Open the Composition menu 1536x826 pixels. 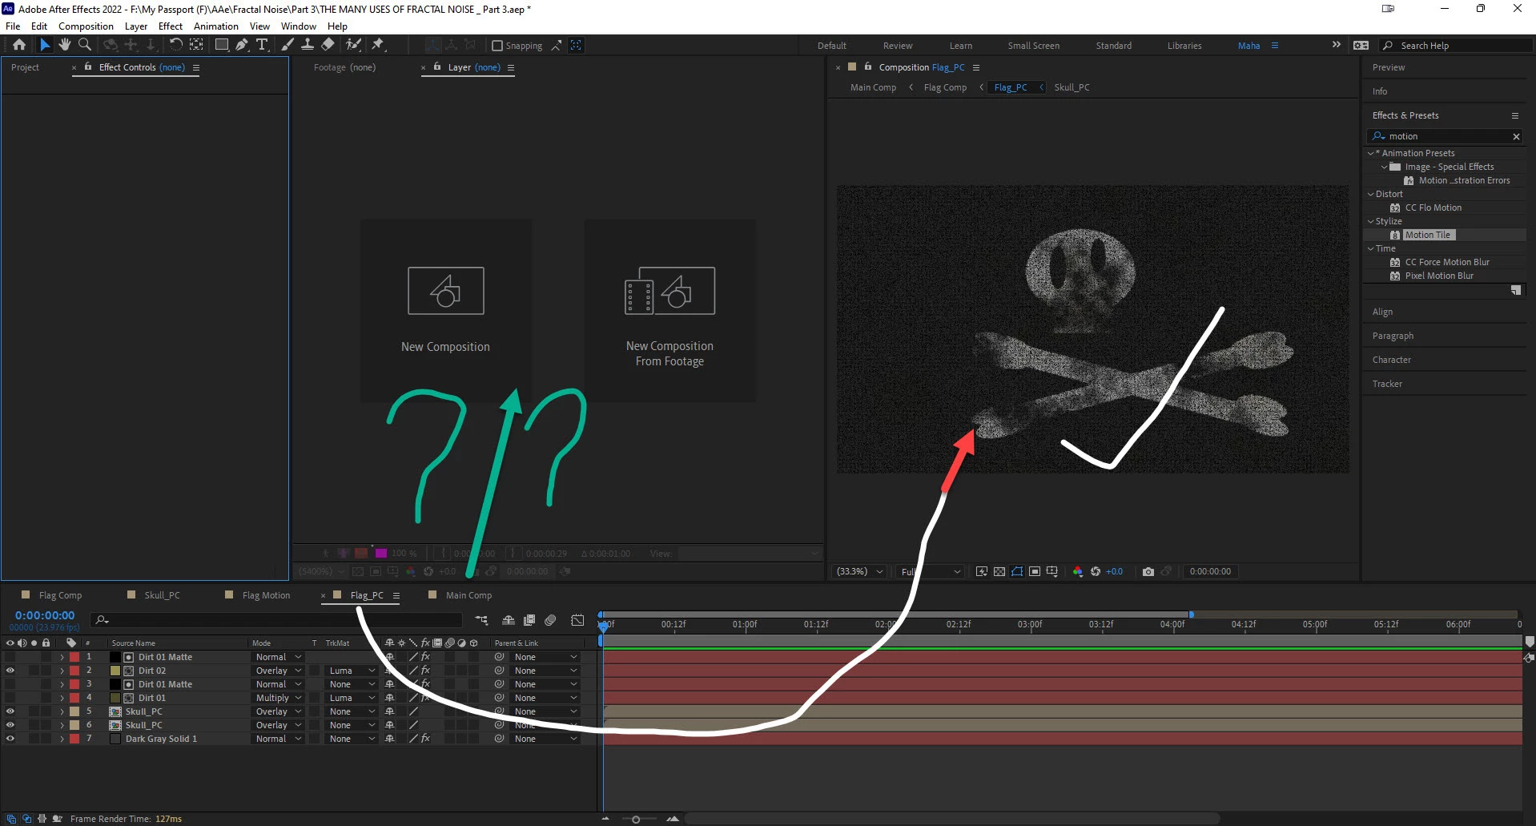(86, 26)
